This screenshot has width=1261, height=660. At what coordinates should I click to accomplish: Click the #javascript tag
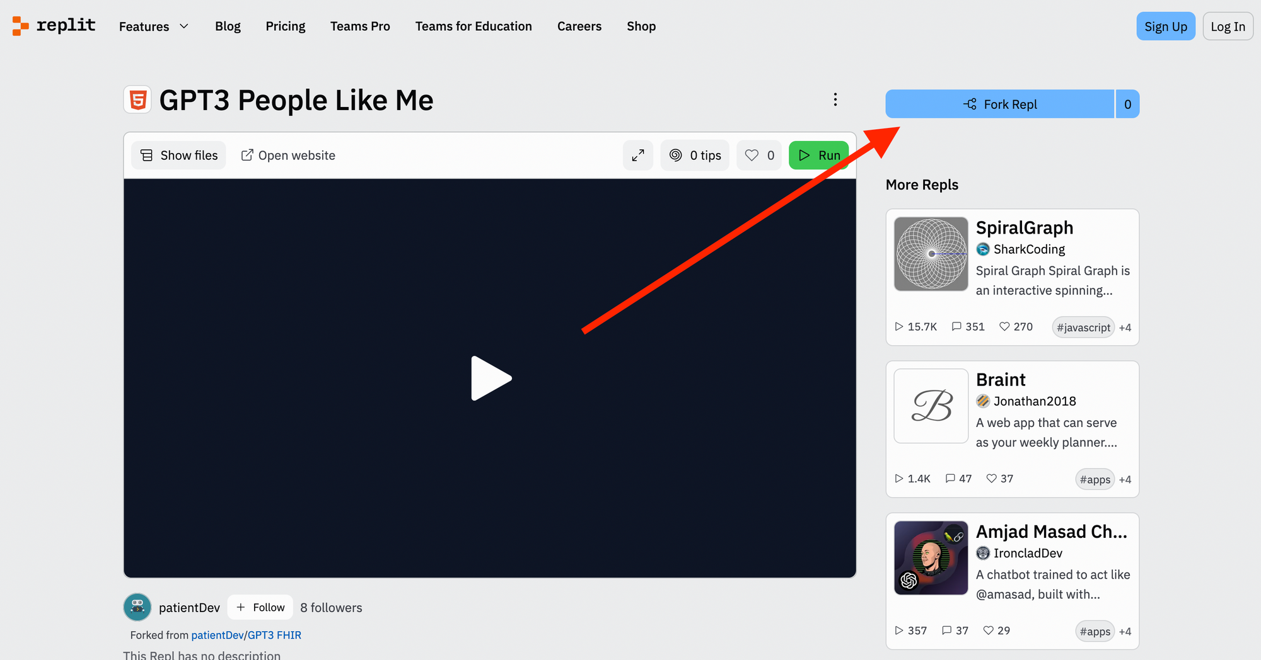click(x=1083, y=327)
